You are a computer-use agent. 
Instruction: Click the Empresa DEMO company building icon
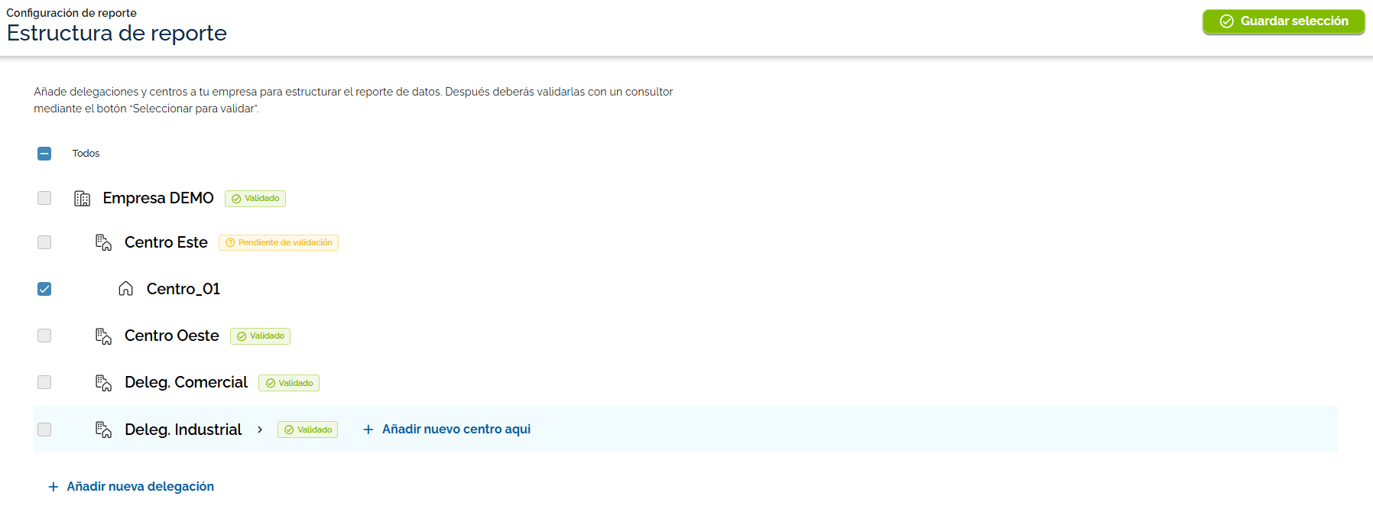[x=82, y=199]
